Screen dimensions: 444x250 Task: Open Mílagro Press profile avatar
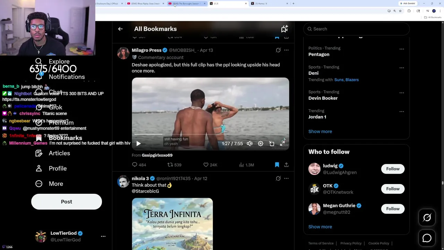click(x=123, y=53)
